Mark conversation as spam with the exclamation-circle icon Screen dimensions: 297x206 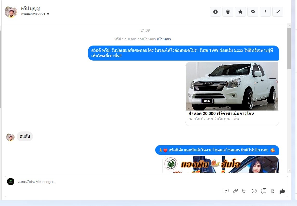215,12
